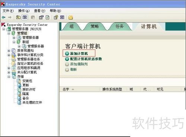Switch to the 组 tab
The height and width of the screenshot is (137, 186).
click(x=71, y=26)
